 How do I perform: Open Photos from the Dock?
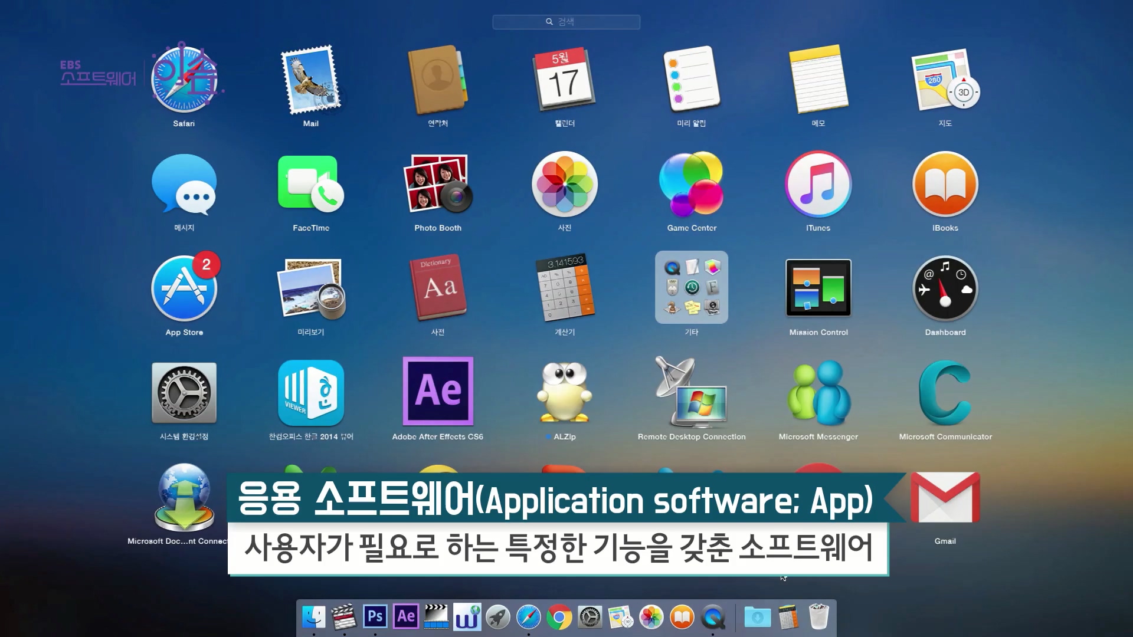[651, 618]
